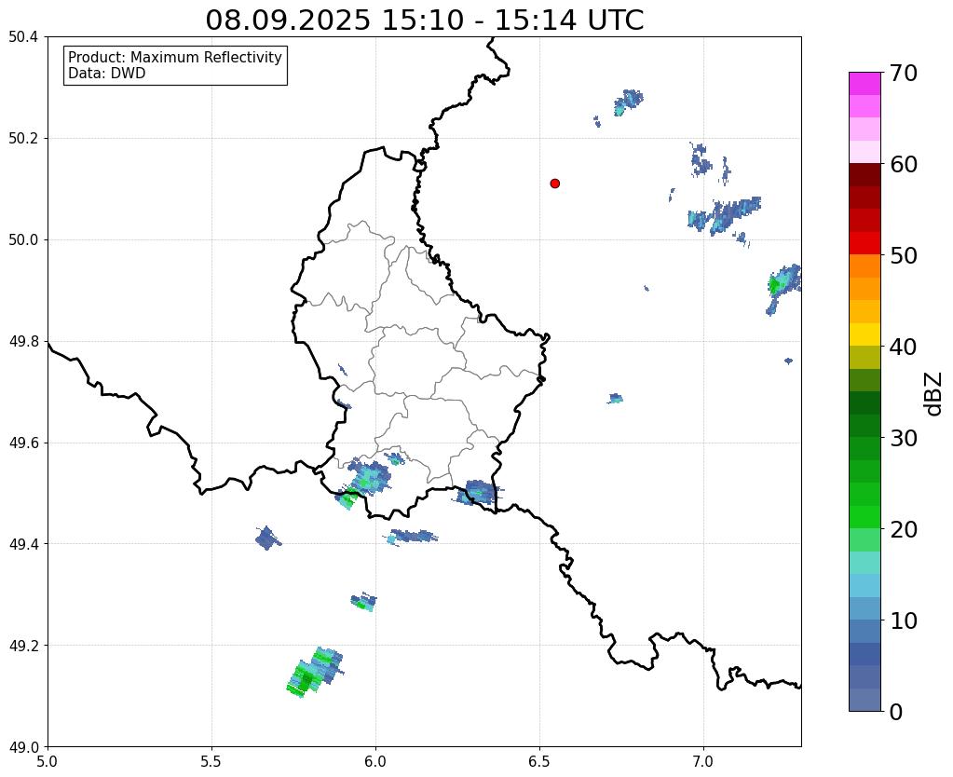Click latitude axis label 50.4
The width and height of the screenshot is (953, 777).
coord(23,37)
